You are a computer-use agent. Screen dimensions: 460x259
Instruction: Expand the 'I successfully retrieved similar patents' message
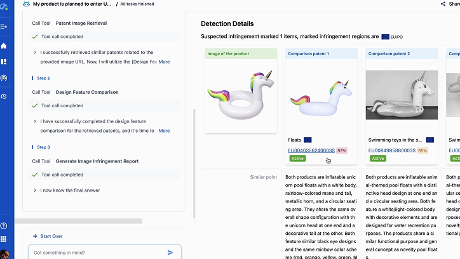pos(35,53)
